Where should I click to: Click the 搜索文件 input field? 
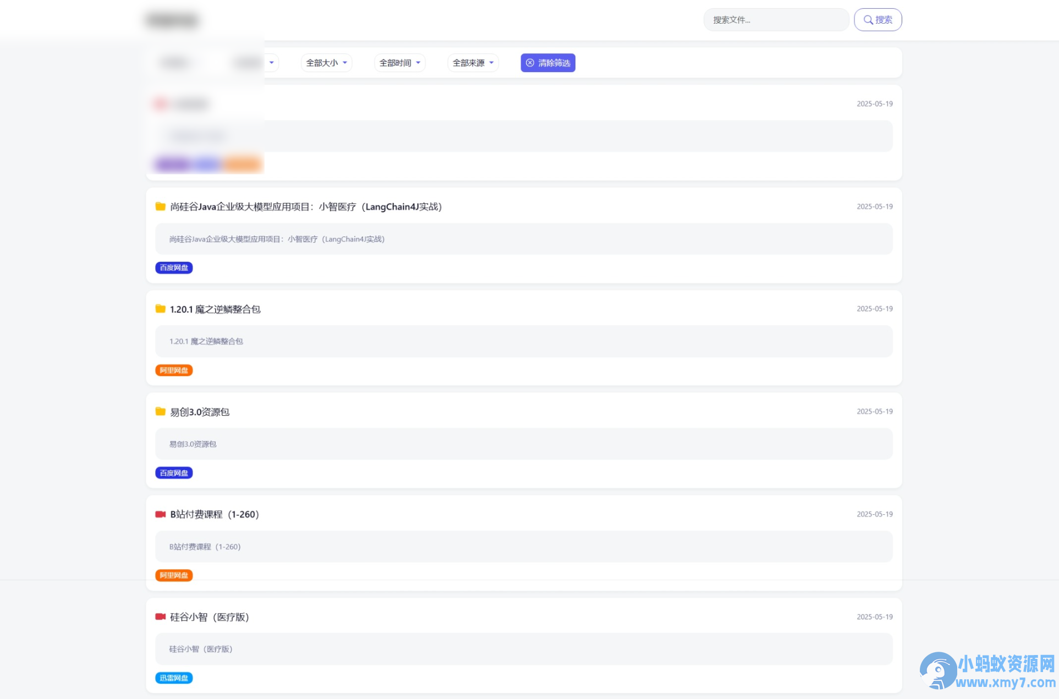[x=776, y=20]
